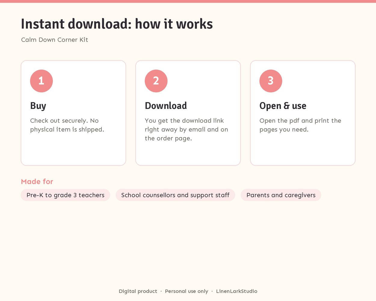Click the Instant download main title

pos(117,24)
